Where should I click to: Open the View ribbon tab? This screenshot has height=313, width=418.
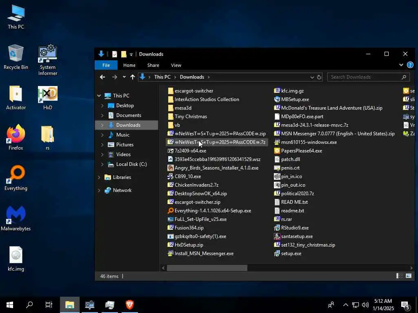176,65
